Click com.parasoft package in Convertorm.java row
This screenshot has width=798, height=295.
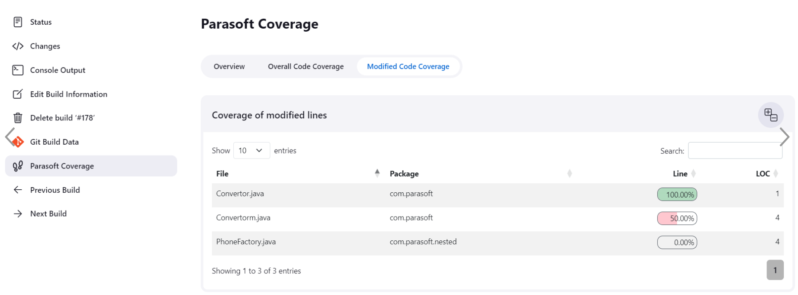click(x=411, y=217)
